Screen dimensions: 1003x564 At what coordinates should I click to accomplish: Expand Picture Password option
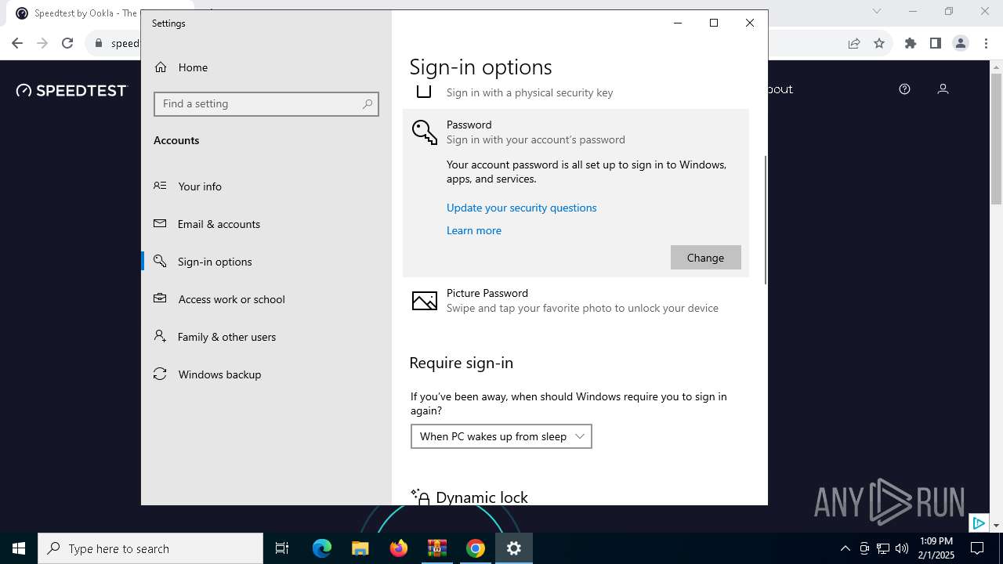(x=576, y=301)
